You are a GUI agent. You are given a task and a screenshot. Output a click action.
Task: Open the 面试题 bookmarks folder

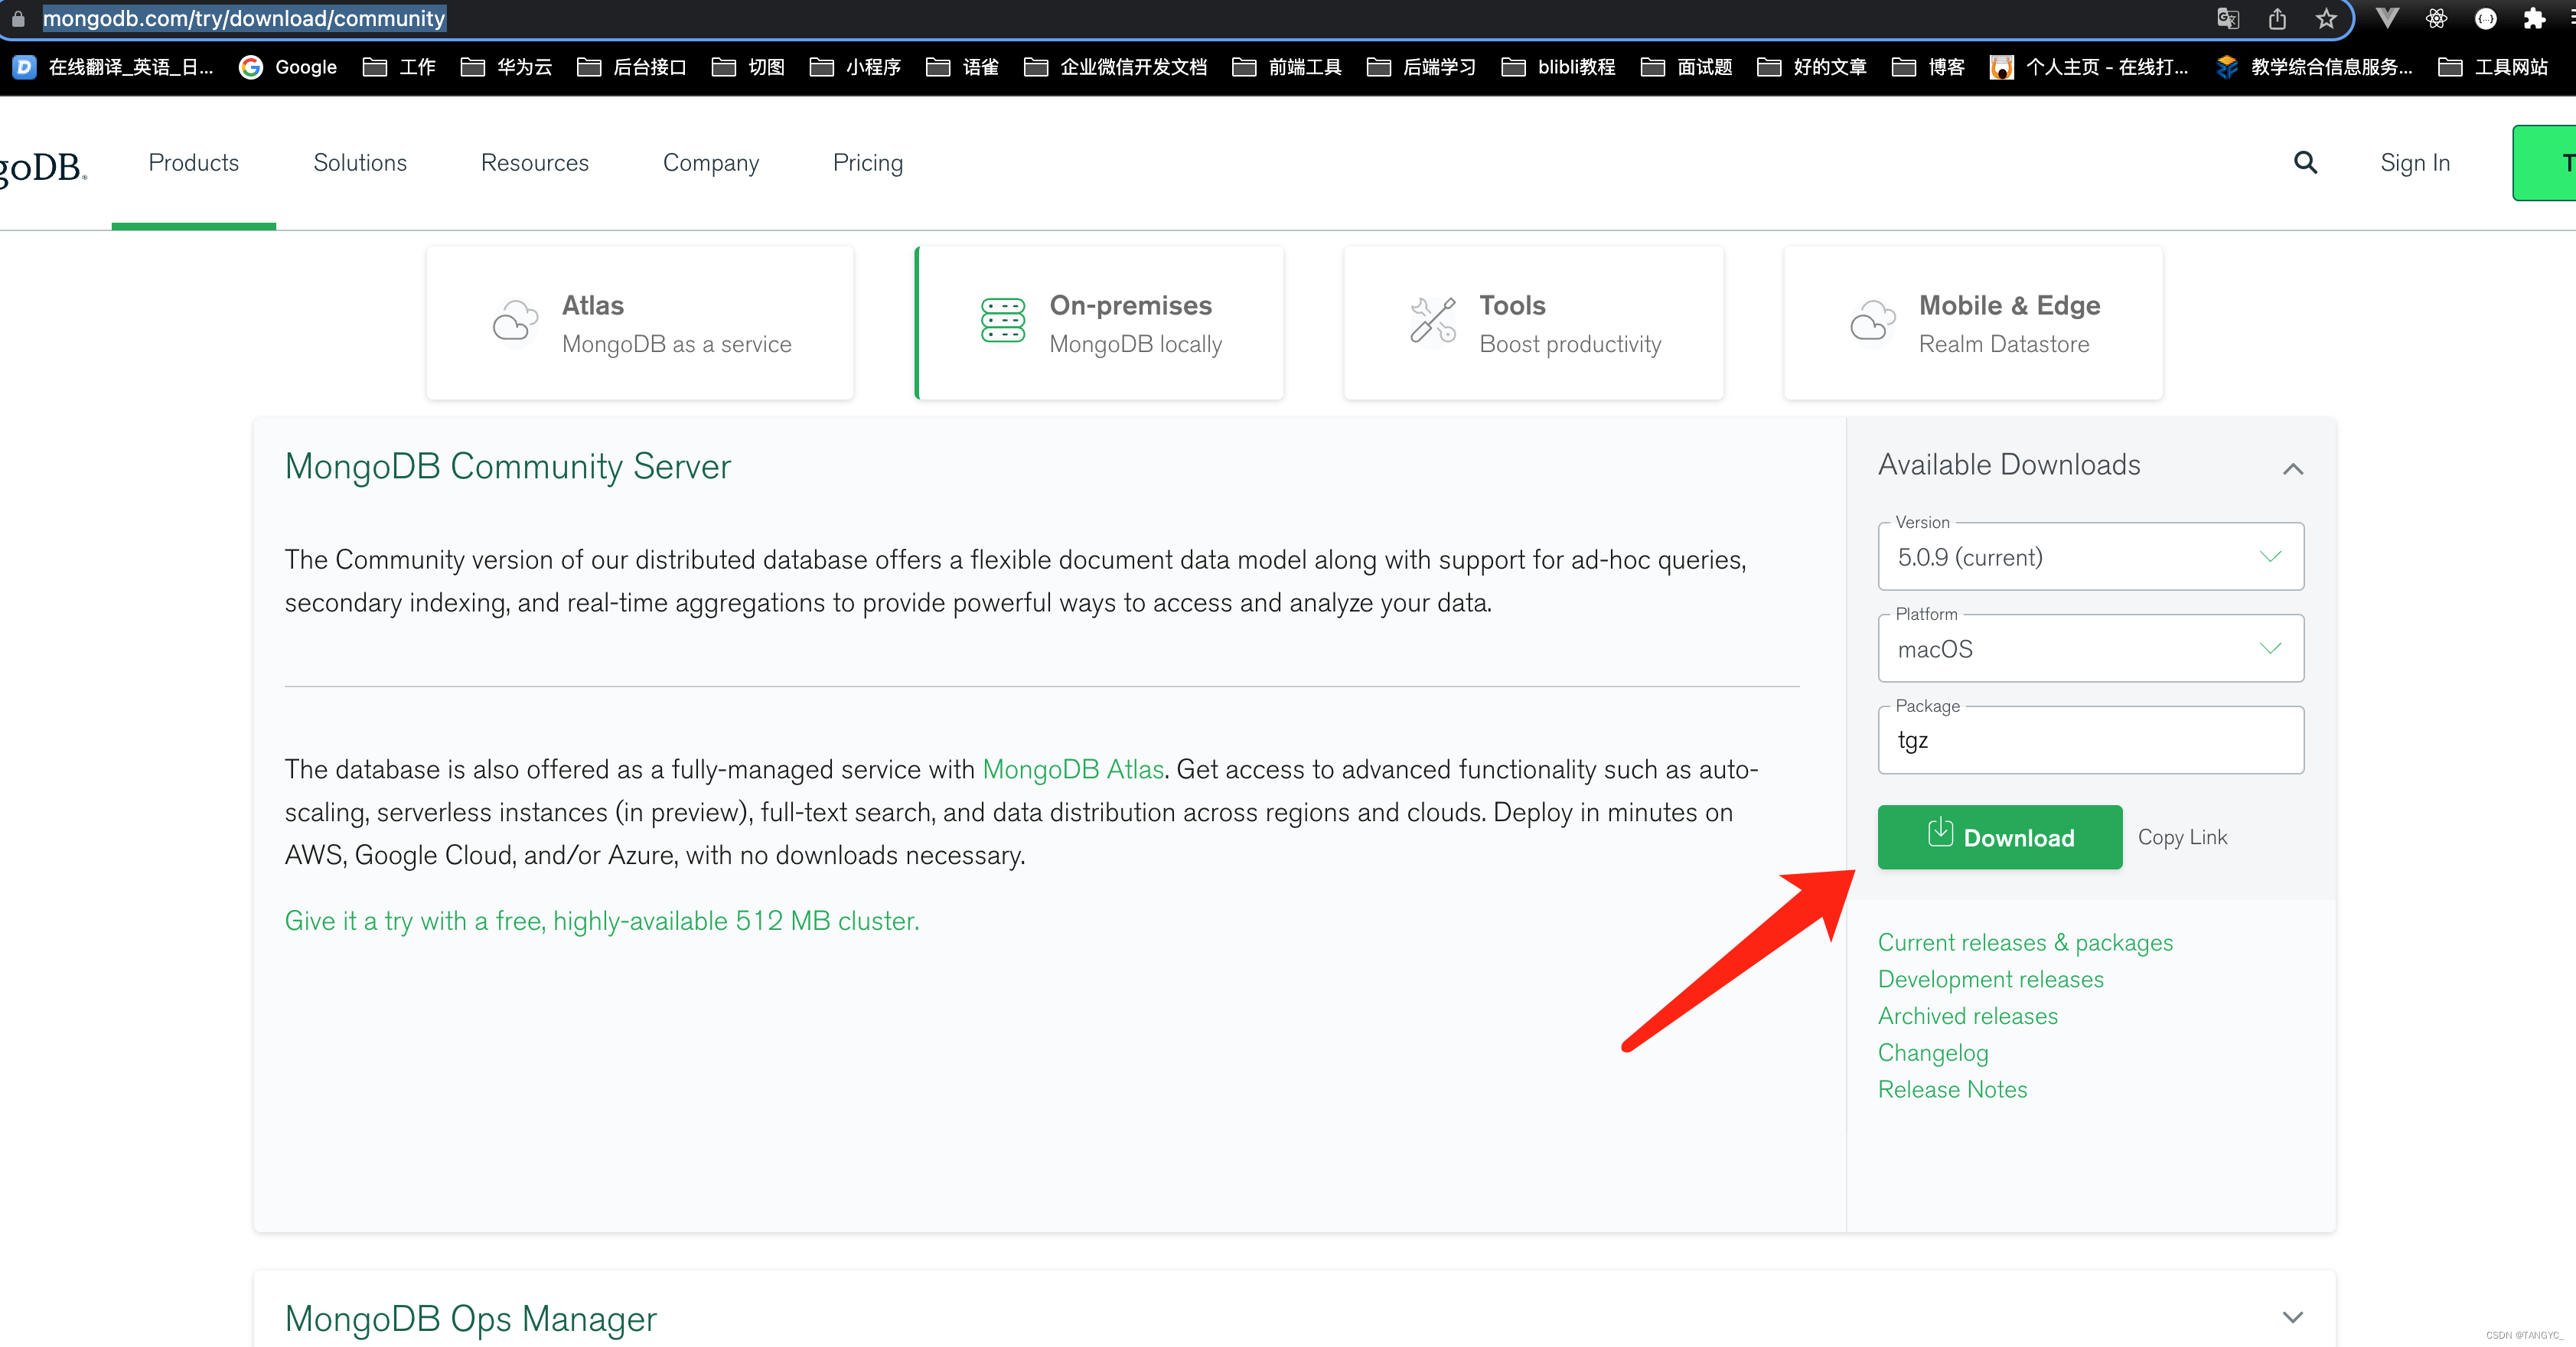[1687, 67]
